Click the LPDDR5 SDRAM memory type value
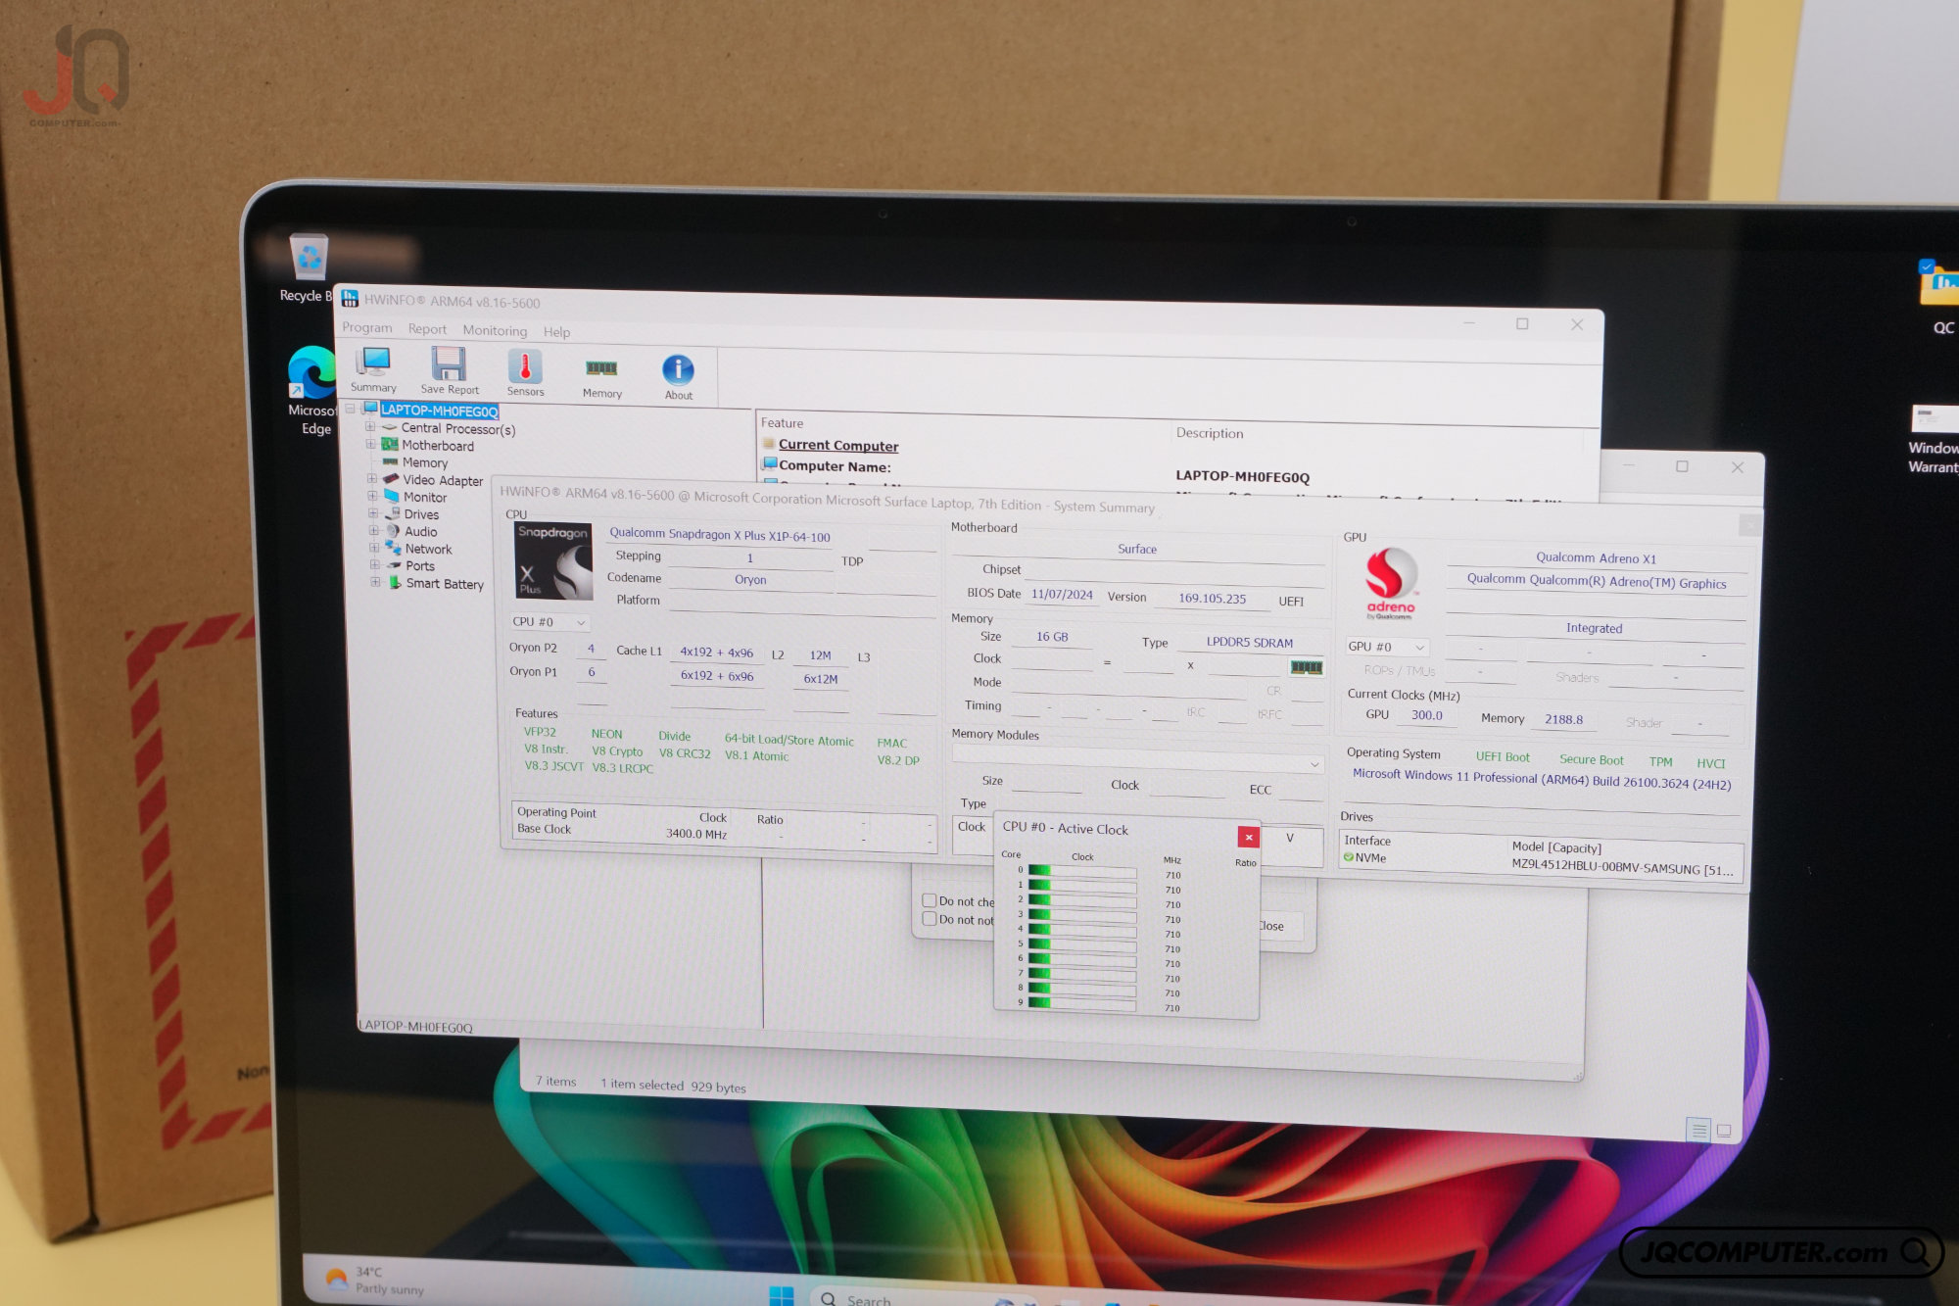 [x=1249, y=643]
